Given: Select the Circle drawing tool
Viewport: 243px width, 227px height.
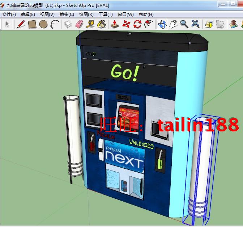Looking at the screenshot, I should [x=43, y=24].
